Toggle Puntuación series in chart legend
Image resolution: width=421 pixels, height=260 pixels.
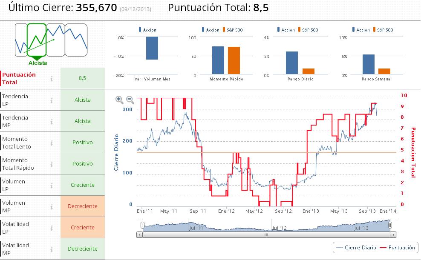pos(398,248)
